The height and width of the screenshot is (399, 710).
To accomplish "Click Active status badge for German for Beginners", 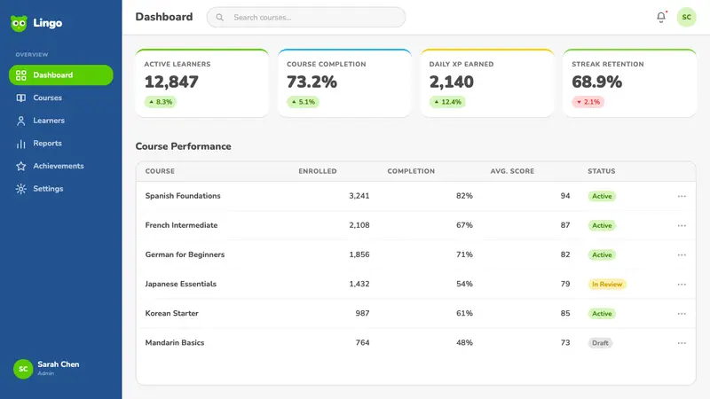I will pyautogui.click(x=602, y=254).
